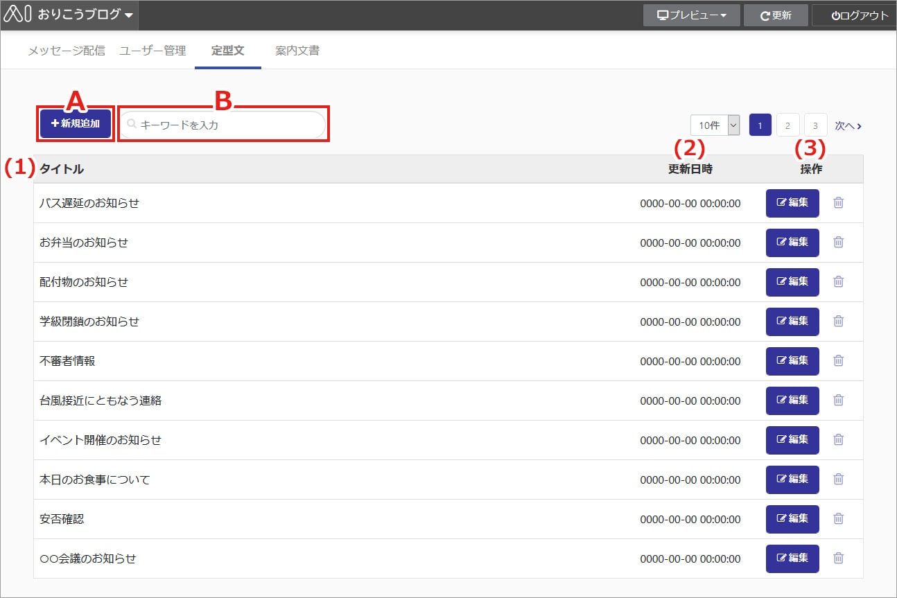Go to the 案内文書 tab
897x598 pixels.
pos(297,51)
